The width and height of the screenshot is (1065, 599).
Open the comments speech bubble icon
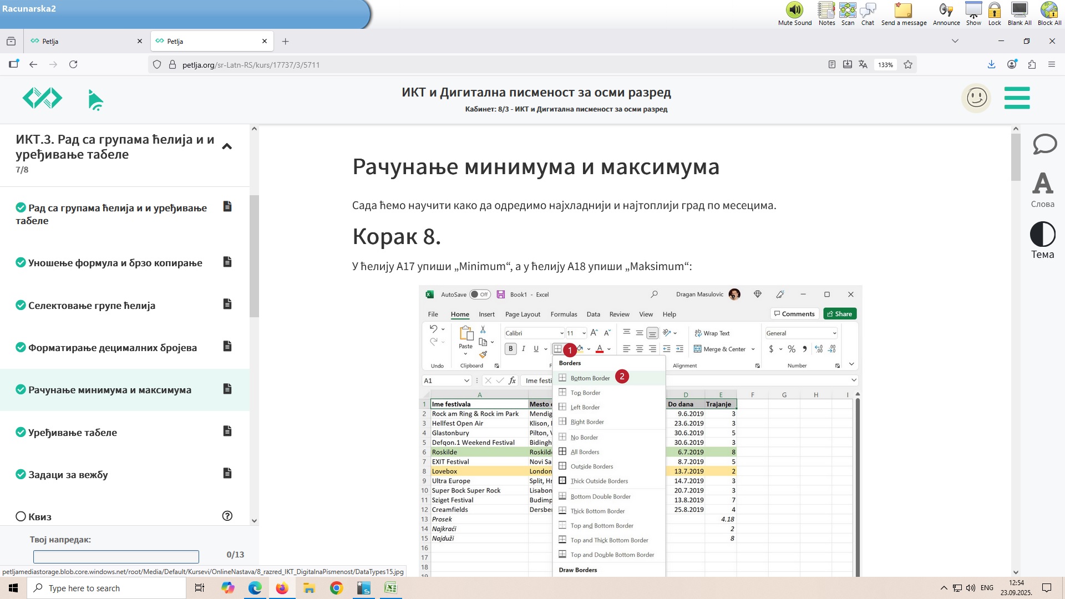[x=1044, y=144]
